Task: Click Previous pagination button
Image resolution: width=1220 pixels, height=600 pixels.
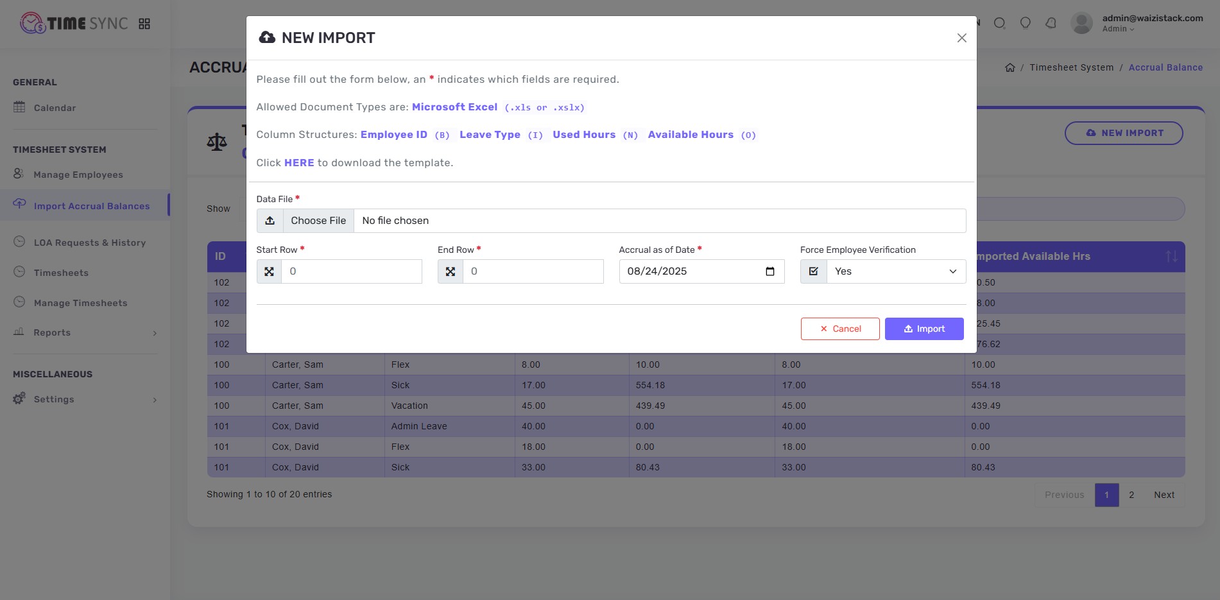Action: click(1065, 495)
